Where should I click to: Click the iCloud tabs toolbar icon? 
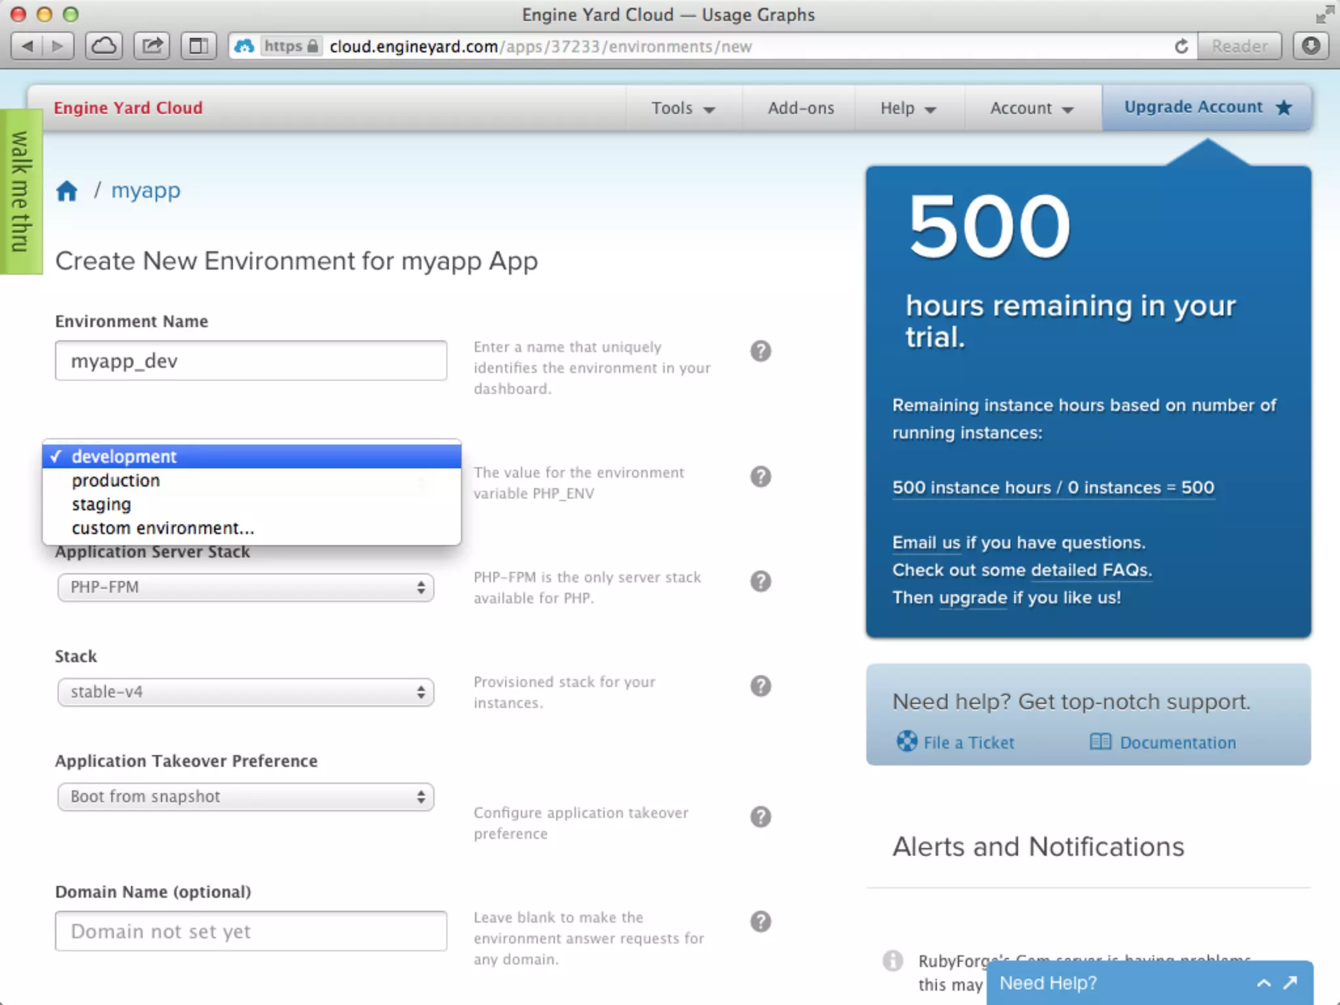pos(104,46)
